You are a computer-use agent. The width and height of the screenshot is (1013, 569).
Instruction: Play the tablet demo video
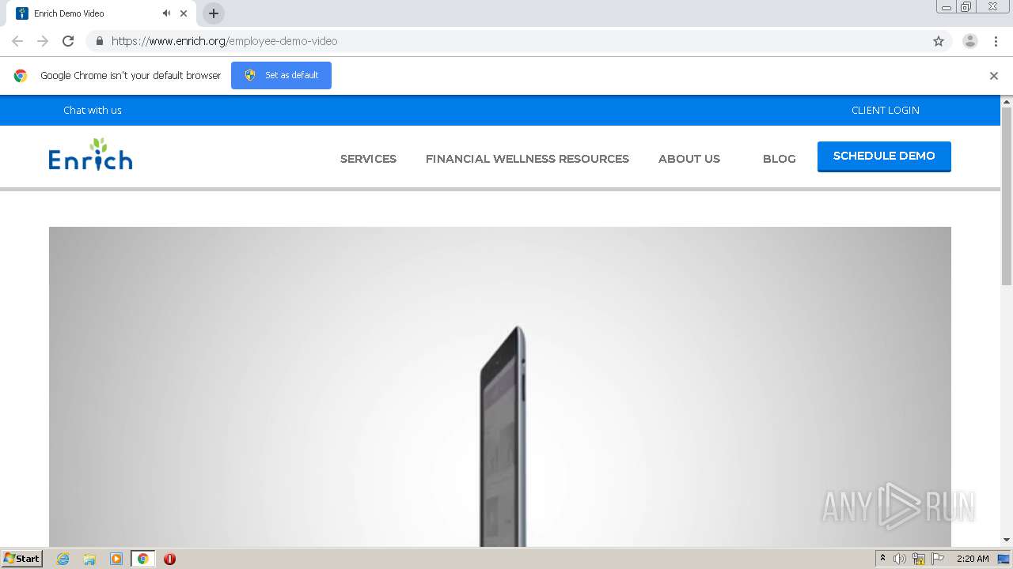coord(500,387)
